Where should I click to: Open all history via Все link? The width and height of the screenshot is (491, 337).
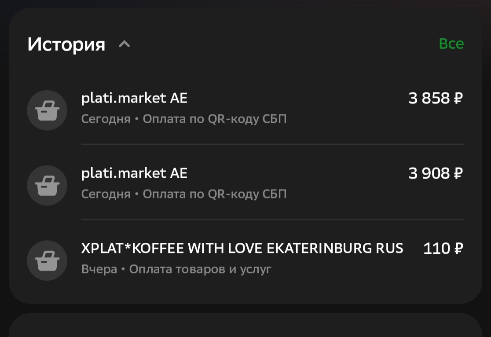tap(451, 44)
